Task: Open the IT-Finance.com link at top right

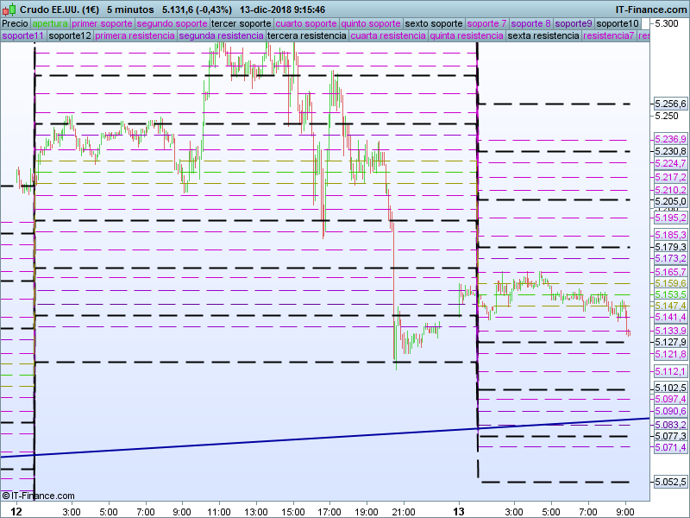Action: point(651,9)
